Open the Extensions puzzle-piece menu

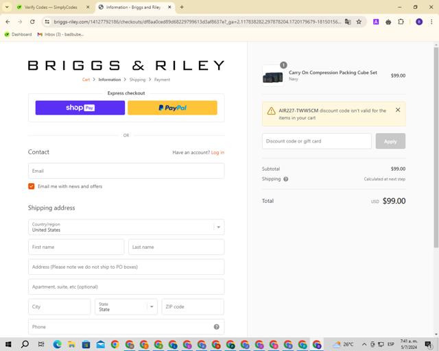(x=401, y=22)
